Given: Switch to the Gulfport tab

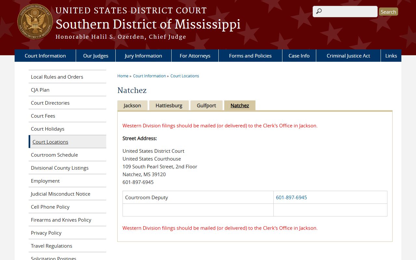Looking at the screenshot, I should pos(206,105).
